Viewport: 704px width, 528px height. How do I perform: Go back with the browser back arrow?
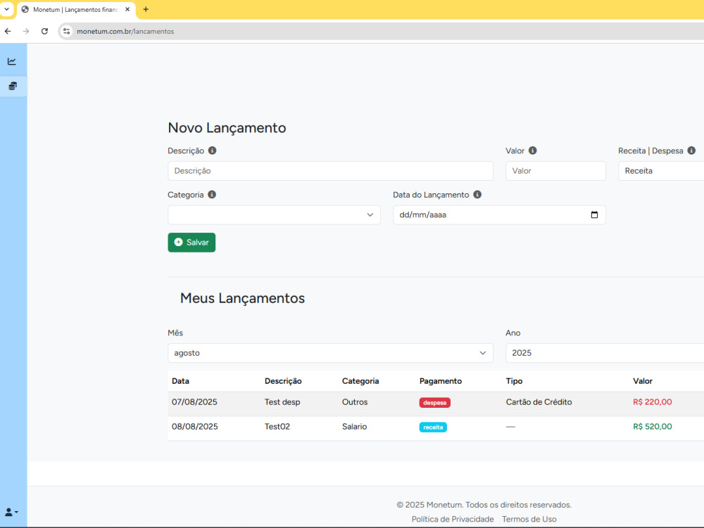click(x=8, y=32)
